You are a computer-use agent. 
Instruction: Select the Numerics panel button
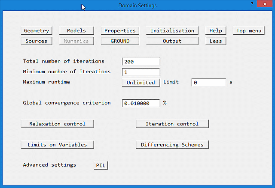76,41
